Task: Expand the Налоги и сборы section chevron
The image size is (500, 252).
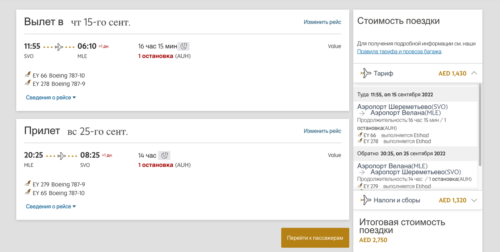Action: [x=474, y=200]
